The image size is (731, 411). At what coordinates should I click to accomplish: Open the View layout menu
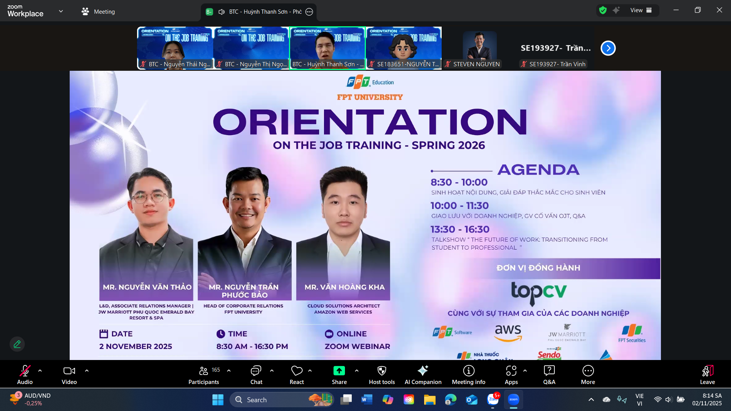pos(641,10)
